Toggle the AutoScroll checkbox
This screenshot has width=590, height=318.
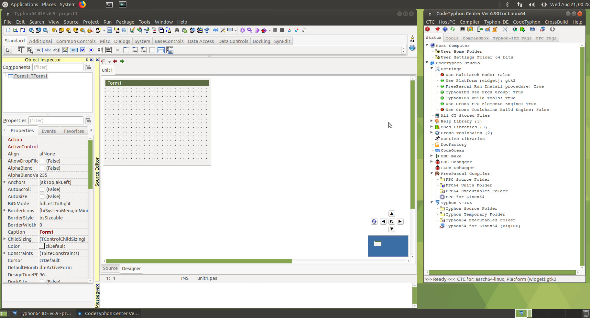tap(42, 189)
